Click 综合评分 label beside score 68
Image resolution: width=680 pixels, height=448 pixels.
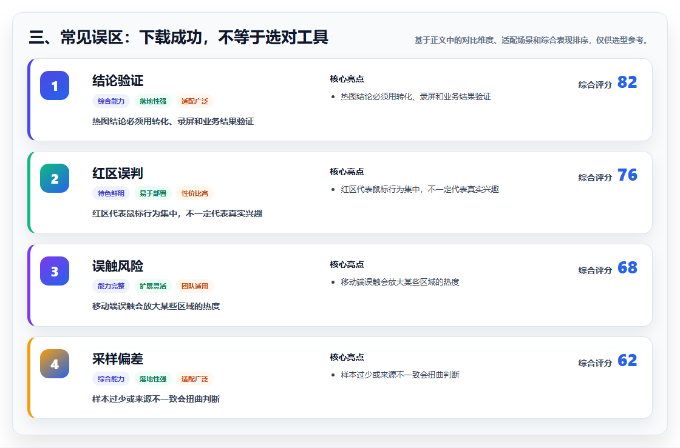[x=595, y=270]
